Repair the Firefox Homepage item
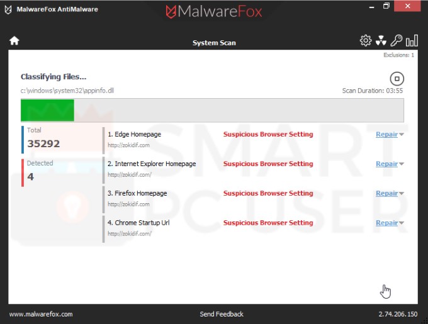 pos(386,193)
